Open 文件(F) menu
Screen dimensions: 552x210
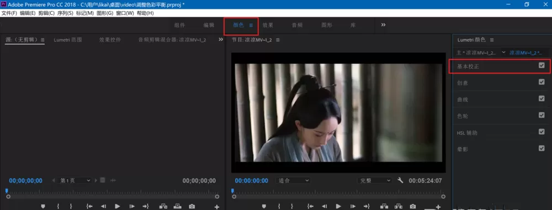(9, 13)
